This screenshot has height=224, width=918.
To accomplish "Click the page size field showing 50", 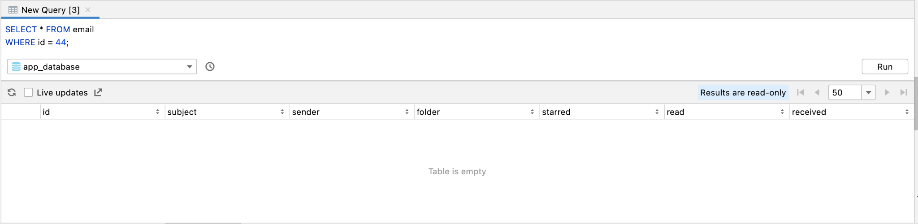I will 844,92.
